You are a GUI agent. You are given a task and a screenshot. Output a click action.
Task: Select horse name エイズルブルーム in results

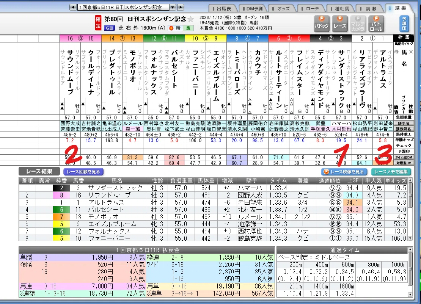(113, 224)
